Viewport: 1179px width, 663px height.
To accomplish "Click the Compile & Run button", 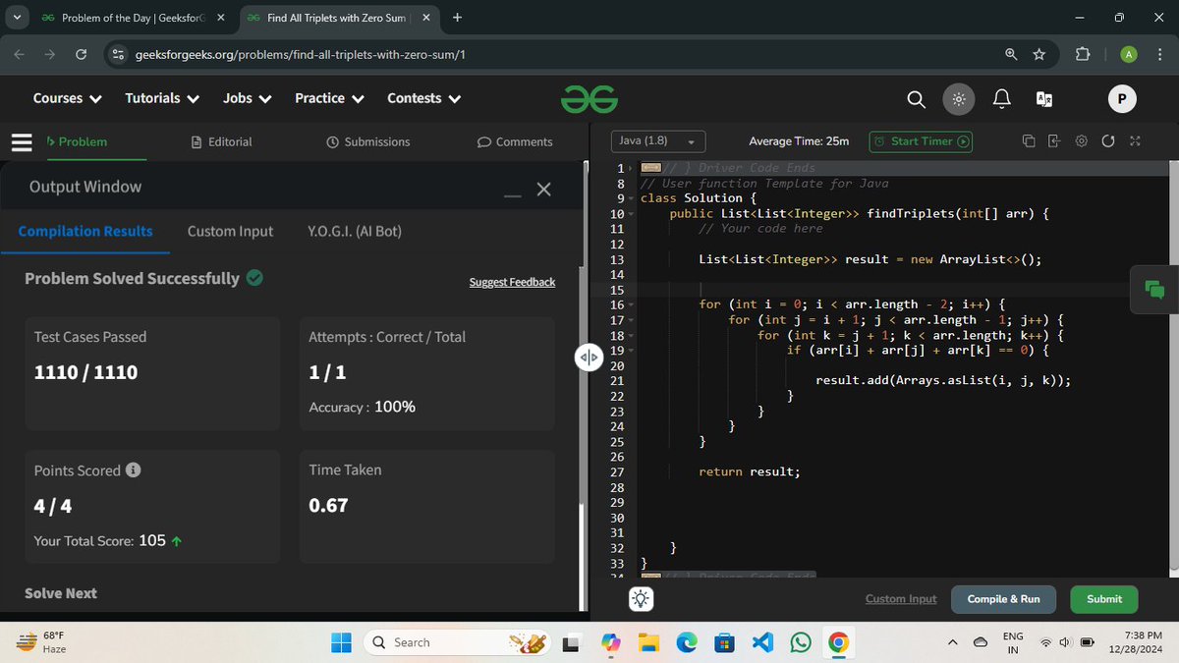I will coord(1003,599).
